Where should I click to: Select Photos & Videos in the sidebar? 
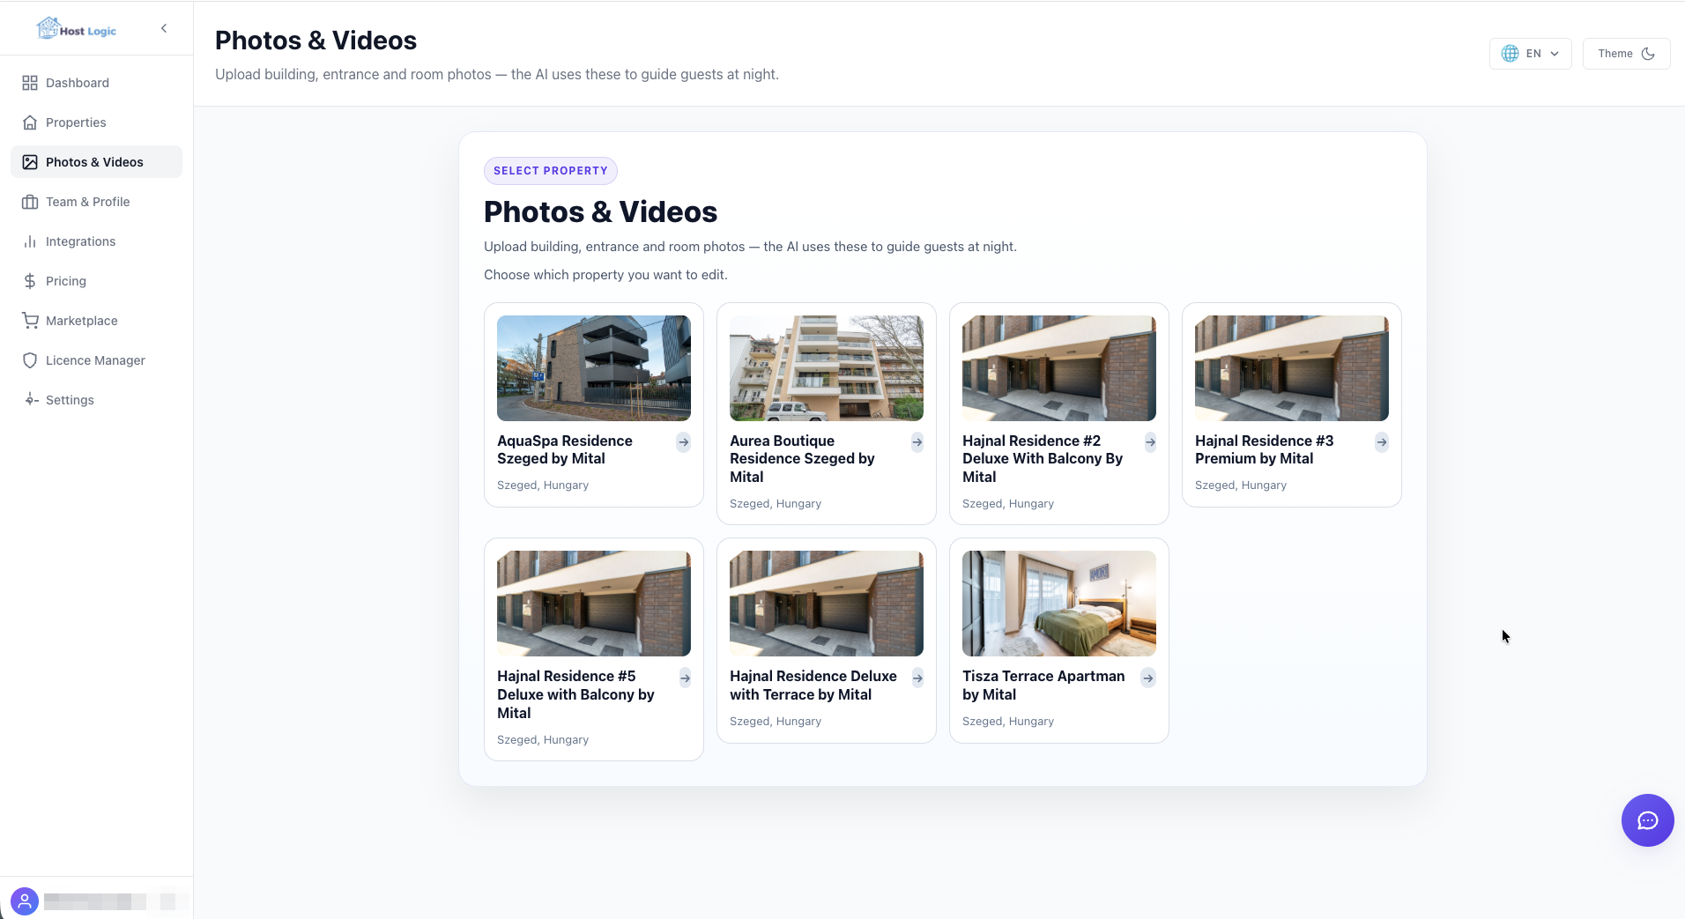[96, 162]
